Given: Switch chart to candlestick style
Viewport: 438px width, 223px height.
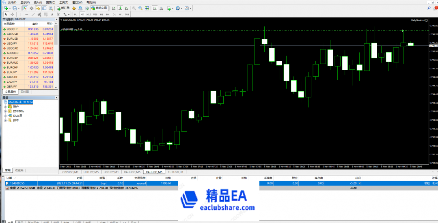Looking at the screenshot, I should 120,8.
